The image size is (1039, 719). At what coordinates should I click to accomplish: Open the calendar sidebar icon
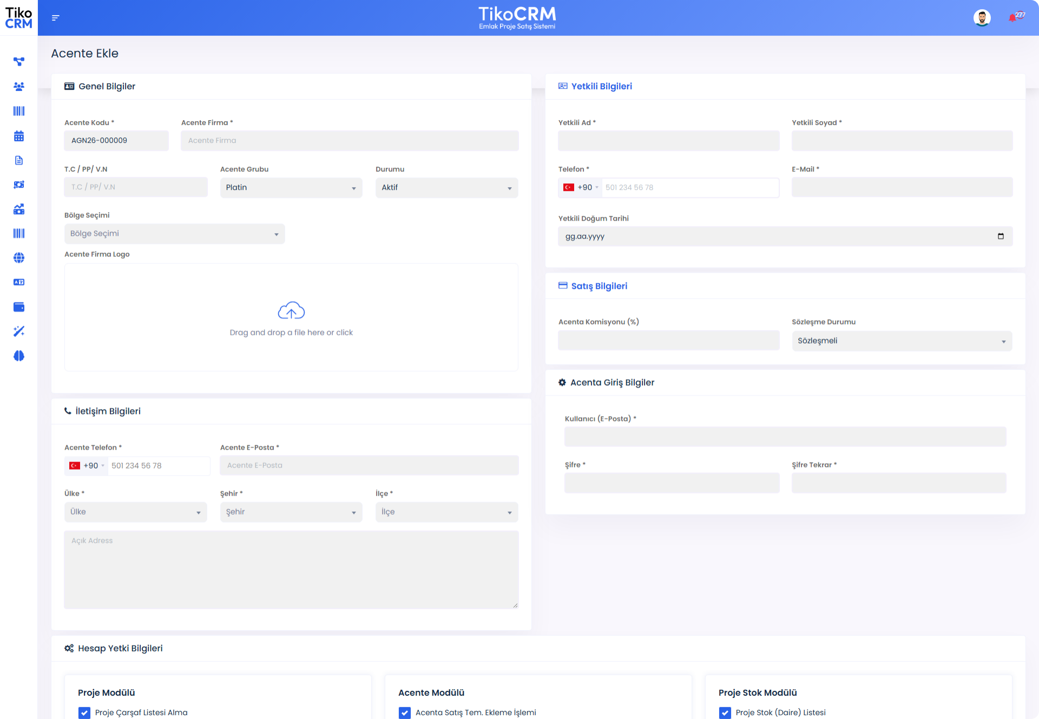(x=19, y=136)
